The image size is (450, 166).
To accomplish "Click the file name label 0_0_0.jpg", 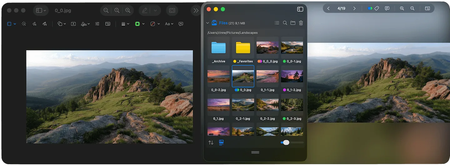I will point(270,61).
